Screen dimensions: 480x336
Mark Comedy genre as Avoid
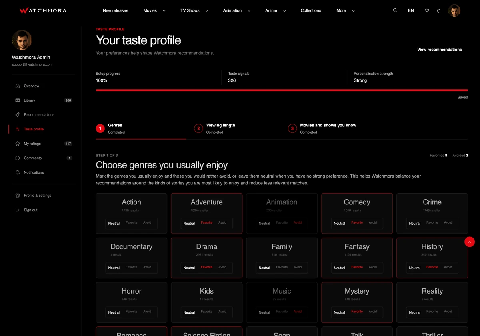coord(373,223)
